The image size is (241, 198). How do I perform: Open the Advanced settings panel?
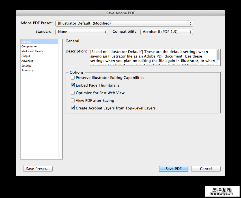pos(27,61)
